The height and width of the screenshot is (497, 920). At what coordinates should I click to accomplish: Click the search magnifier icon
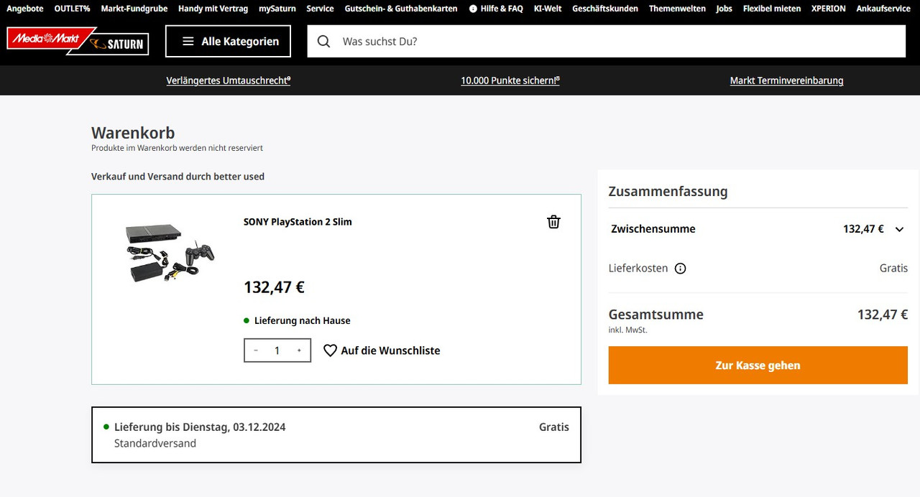pyautogui.click(x=323, y=42)
